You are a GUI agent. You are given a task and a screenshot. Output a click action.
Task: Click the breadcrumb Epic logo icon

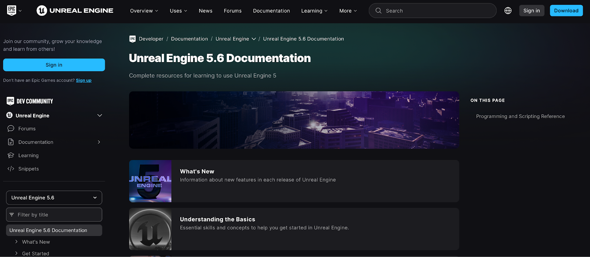(x=133, y=39)
